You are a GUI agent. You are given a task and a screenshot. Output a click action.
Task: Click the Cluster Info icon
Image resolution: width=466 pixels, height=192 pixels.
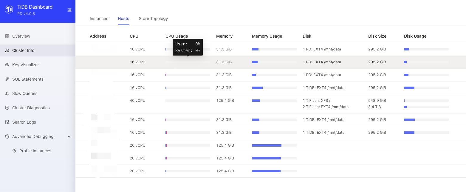(7, 50)
